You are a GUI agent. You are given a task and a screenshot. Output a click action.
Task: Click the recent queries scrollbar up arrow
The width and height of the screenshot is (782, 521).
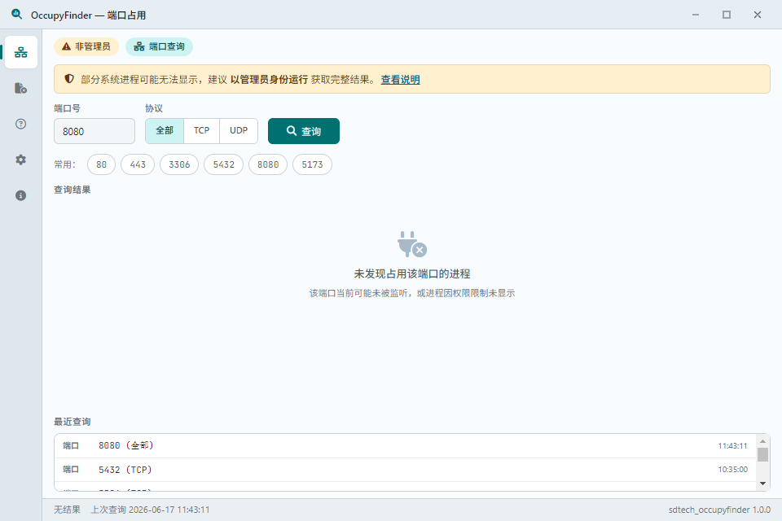tap(762, 441)
